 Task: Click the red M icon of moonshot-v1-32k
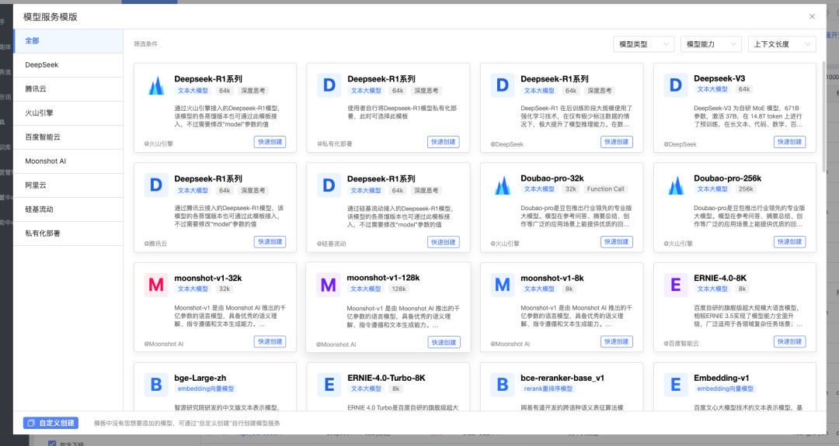click(x=155, y=285)
